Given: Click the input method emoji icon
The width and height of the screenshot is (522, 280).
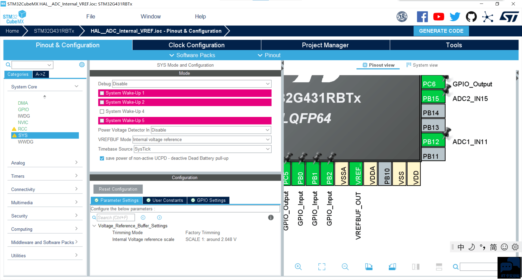Looking at the screenshot, I should [x=504, y=247].
